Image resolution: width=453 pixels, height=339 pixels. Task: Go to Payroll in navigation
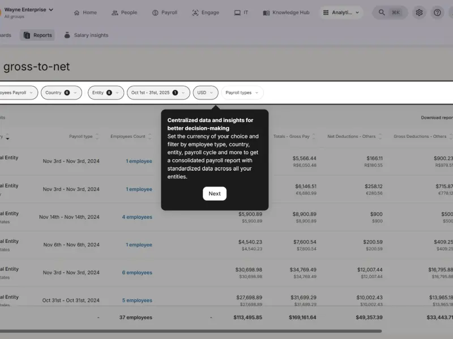(x=165, y=12)
